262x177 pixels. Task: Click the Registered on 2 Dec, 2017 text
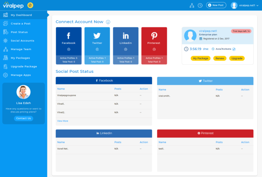coord(216,39)
